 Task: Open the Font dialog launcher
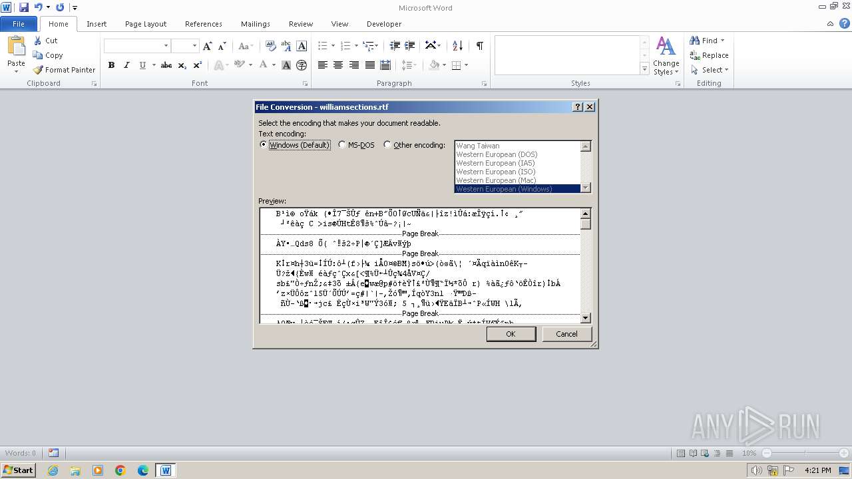point(306,84)
